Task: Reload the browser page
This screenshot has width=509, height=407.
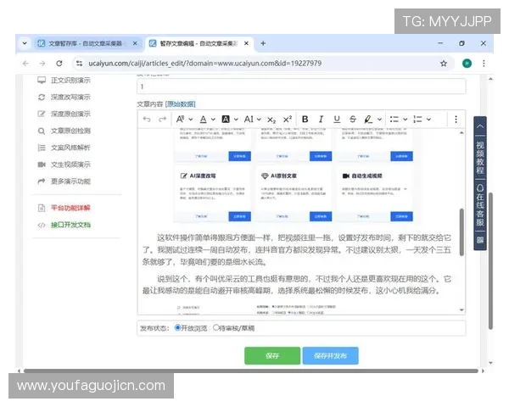Action: coord(59,64)
